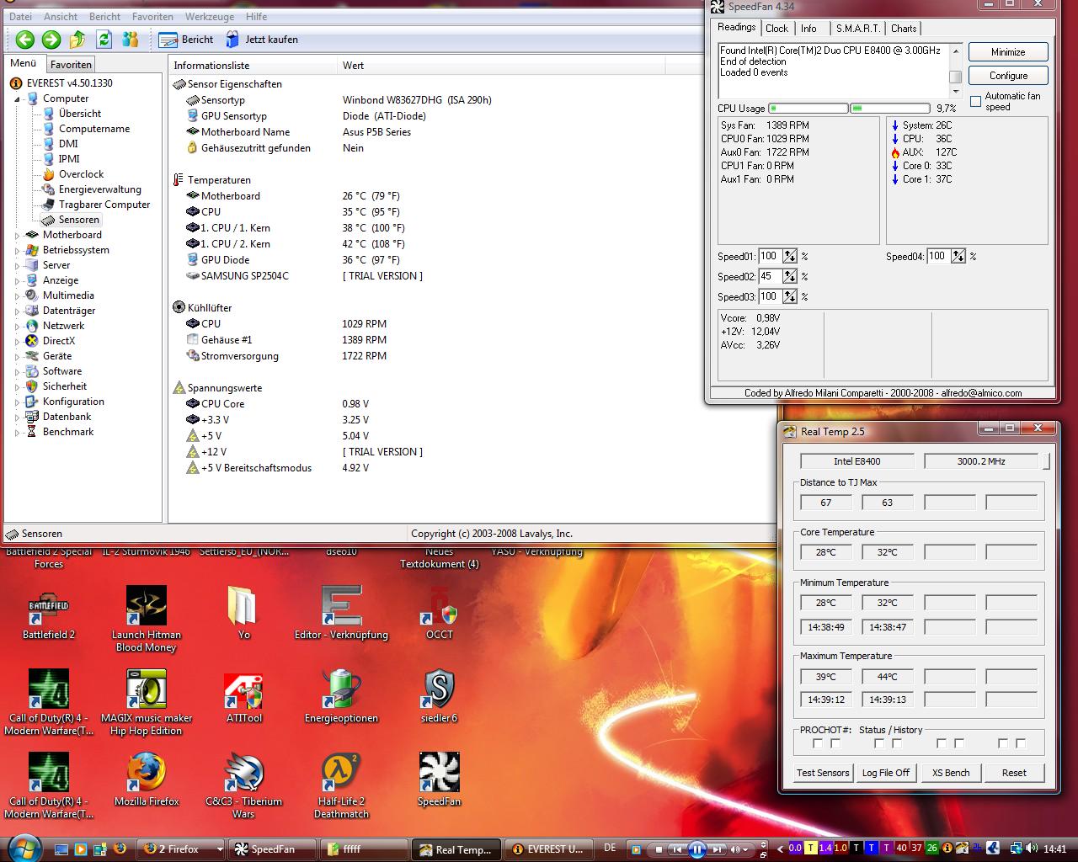
Task: Launch the OCCT desktop shortcut
Action: click(x=439, y=615)
